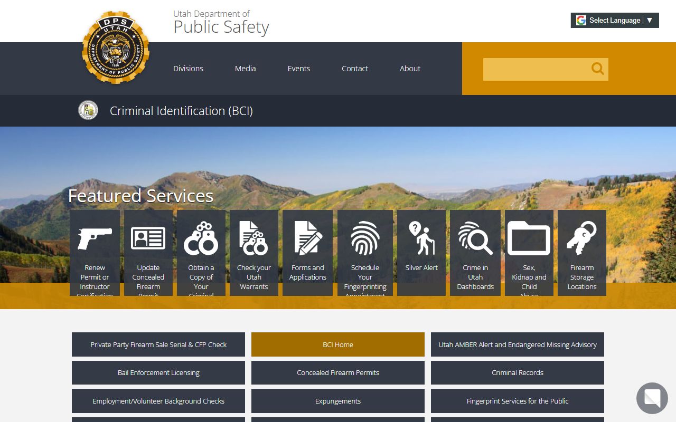Viewport: 676px width, 422px height.
Task: Click the Silver Alert label
Action: [421, 267]
